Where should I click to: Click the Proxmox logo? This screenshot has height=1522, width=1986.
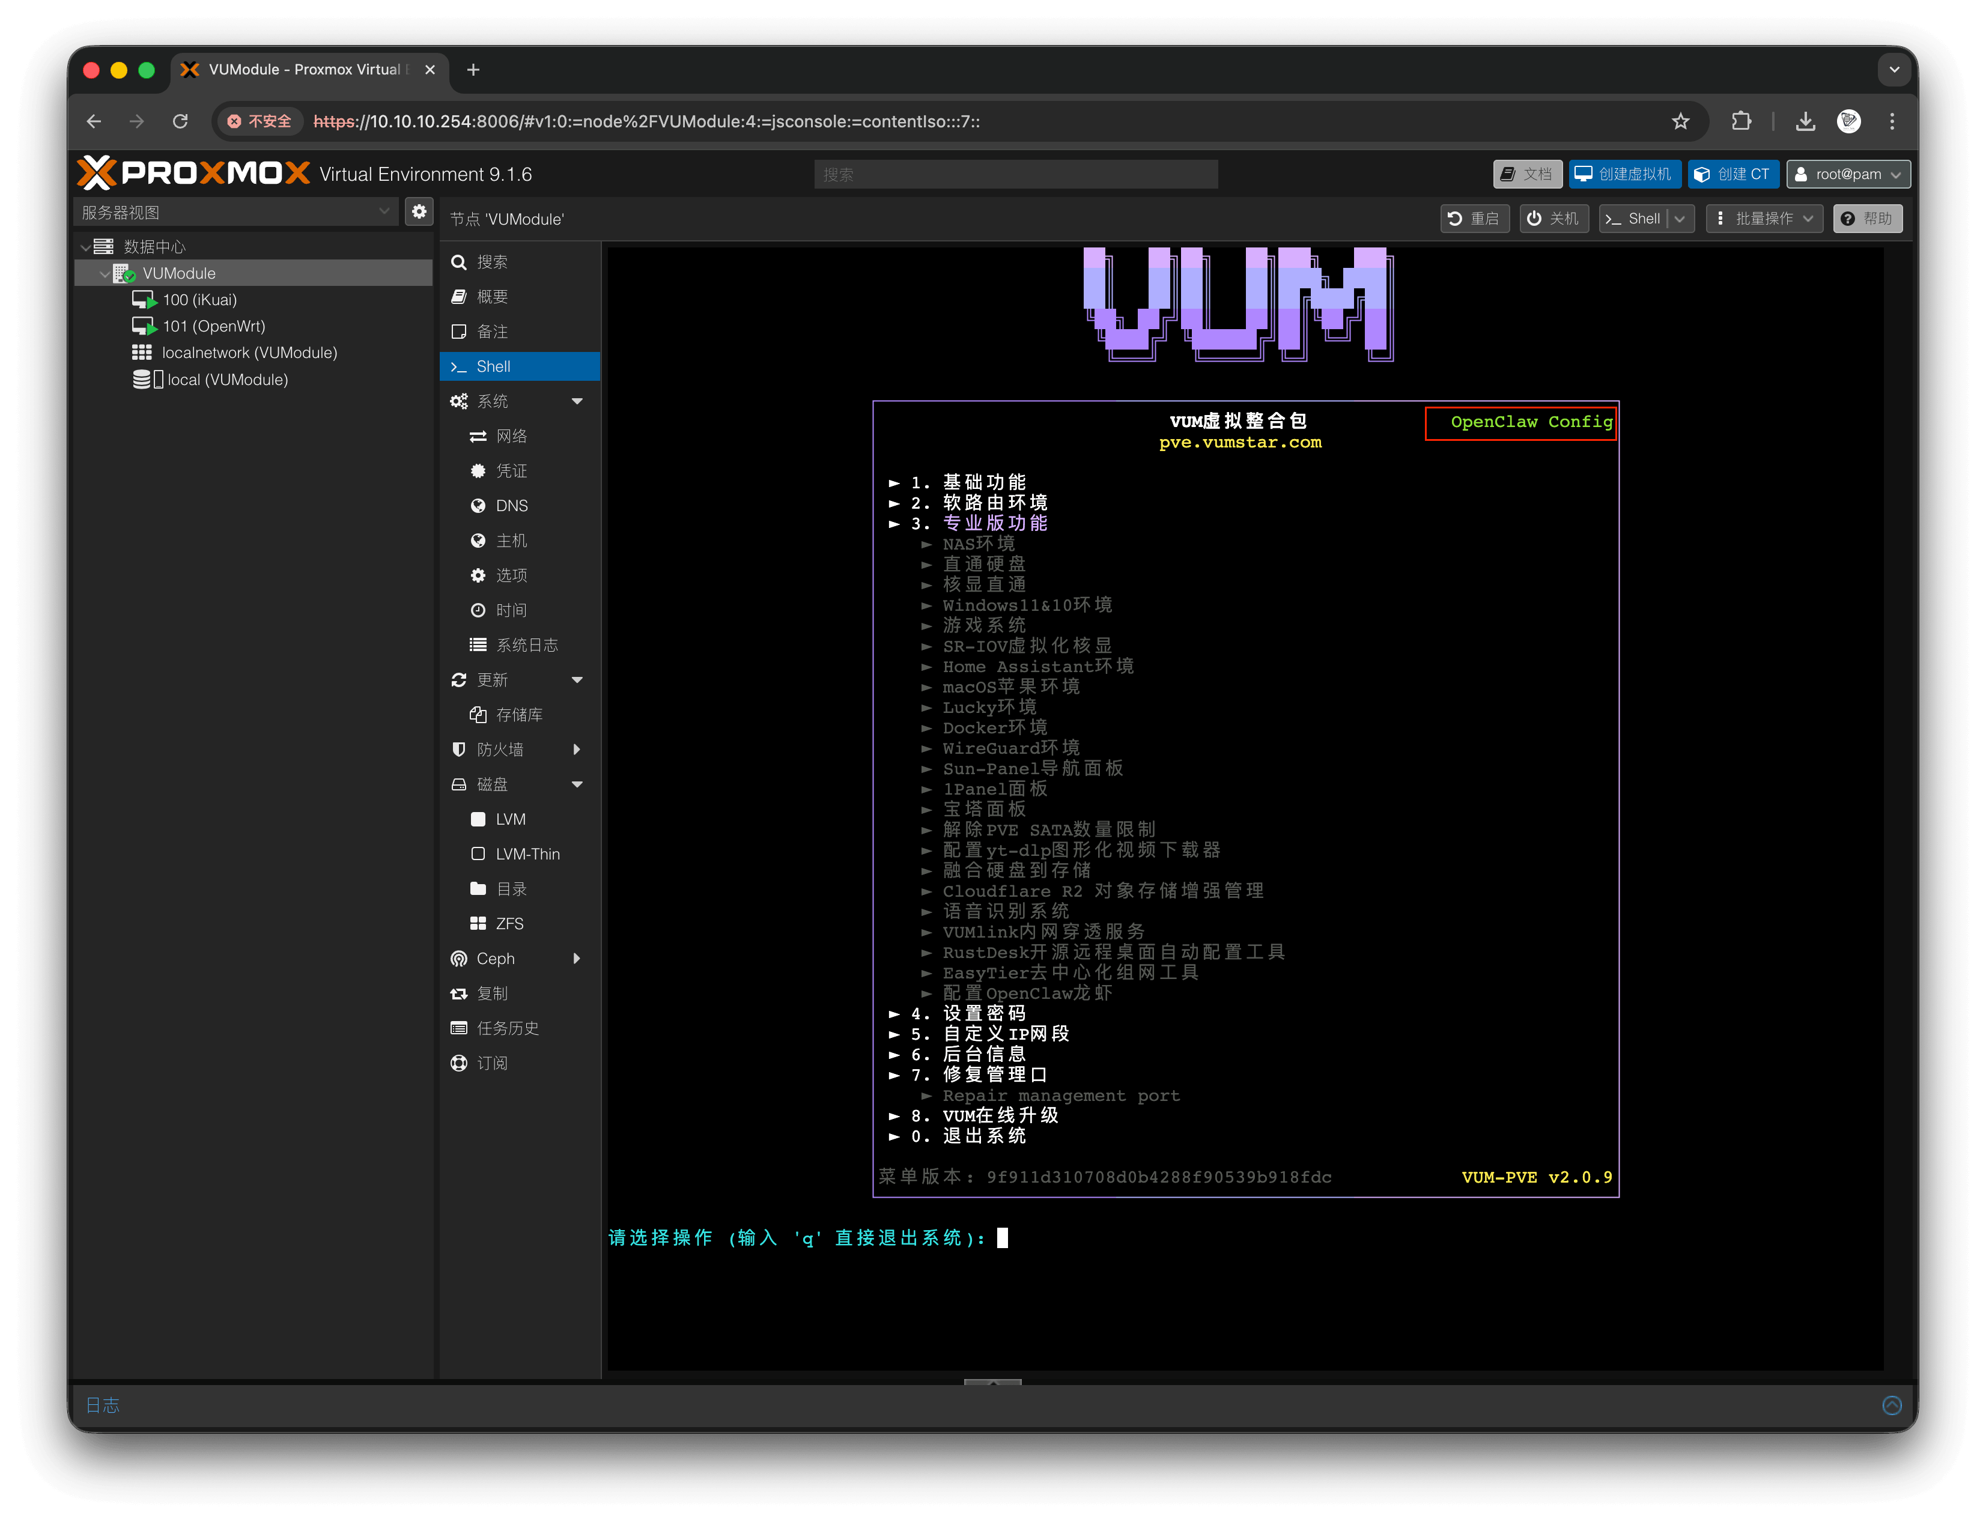coord(193,173)
